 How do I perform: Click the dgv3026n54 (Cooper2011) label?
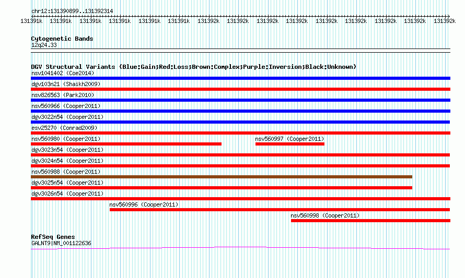click(67, 194)
